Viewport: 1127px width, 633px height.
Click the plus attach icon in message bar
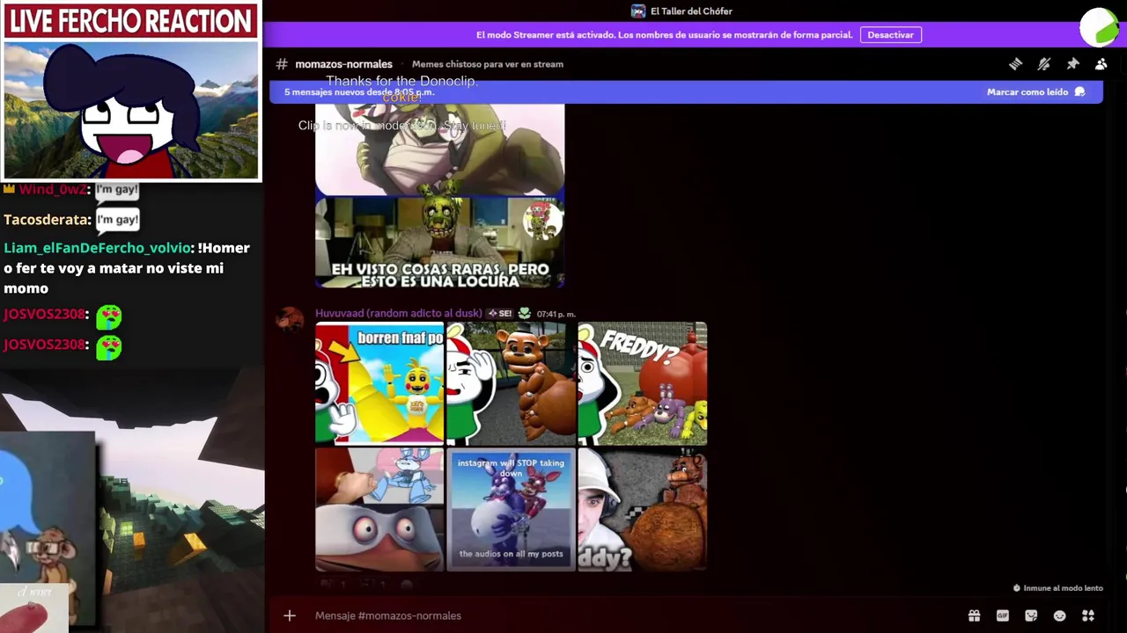(x=290, y=615)
